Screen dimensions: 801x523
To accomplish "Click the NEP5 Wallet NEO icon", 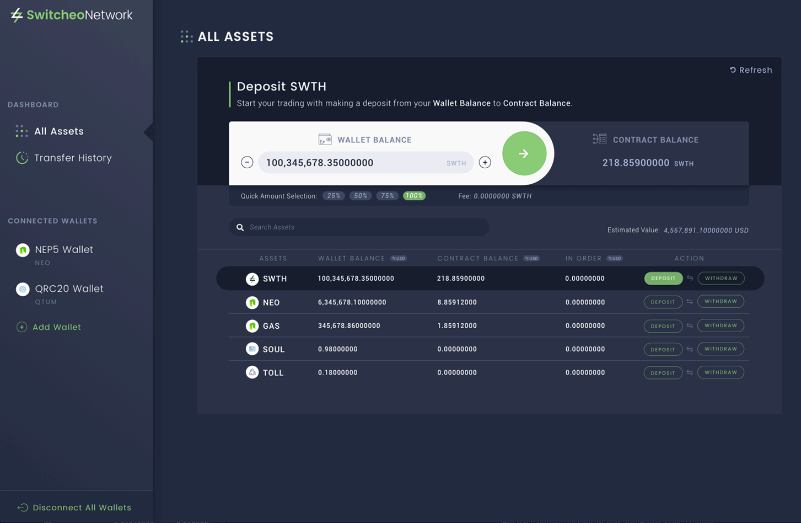I will tap(23, 250).
